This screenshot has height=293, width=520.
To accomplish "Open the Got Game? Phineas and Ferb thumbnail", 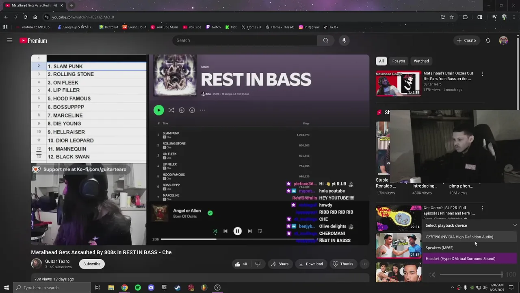I will tap(398, 218).
